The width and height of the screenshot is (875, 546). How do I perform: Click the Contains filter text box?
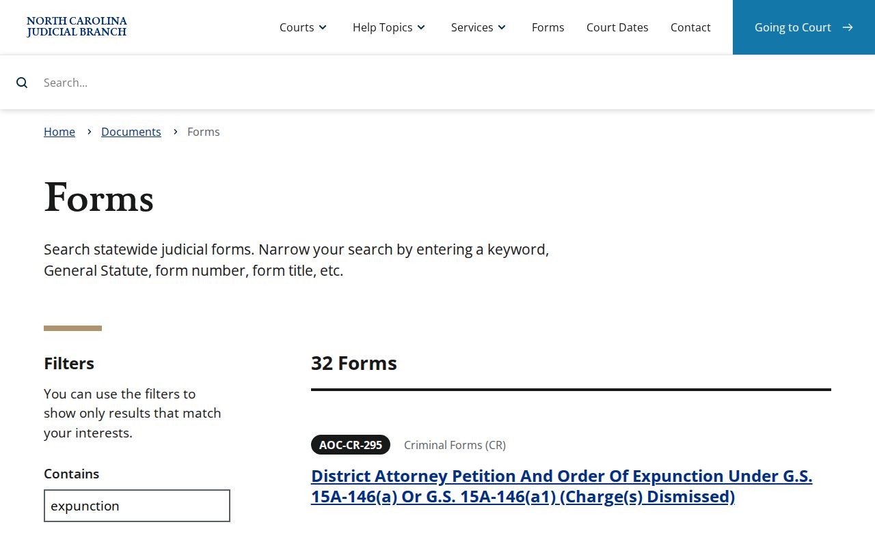click(137, 506)
